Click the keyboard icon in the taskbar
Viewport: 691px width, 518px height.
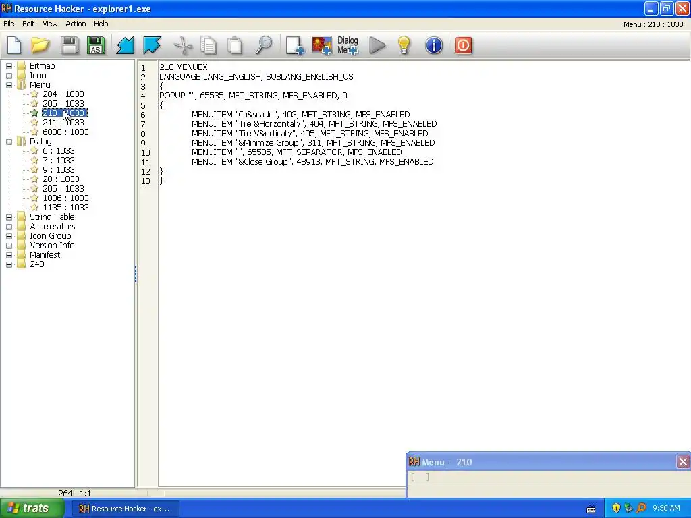coord(591,509)
